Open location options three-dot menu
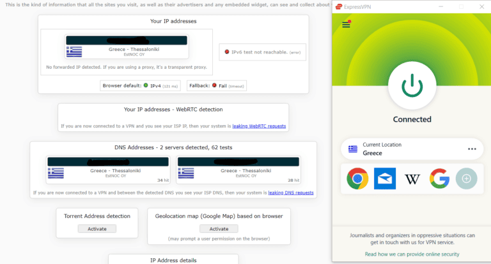Viewport: 491px width, 264px height. click(472, 149)
